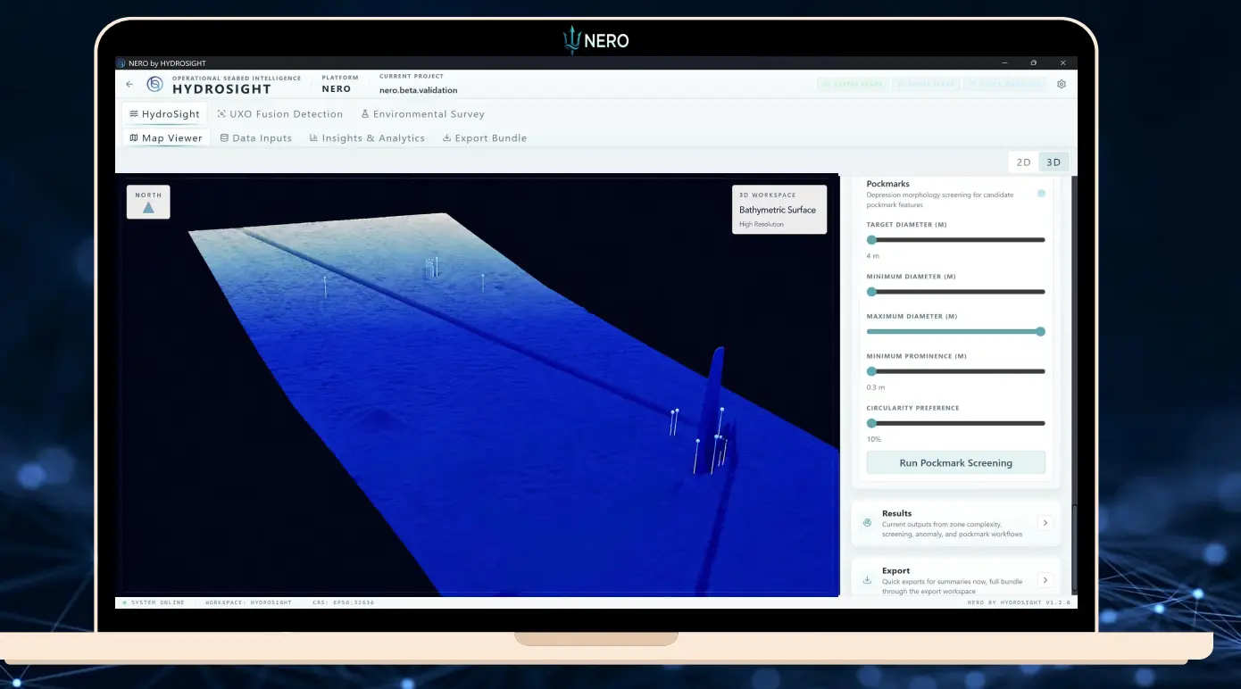Image resolution: width=1241 pixels, height=689 pixels.
Task: Click the "WORKSPACE: HYDROSIGHT" status bar entry
Action: click(x=248, y=602)
